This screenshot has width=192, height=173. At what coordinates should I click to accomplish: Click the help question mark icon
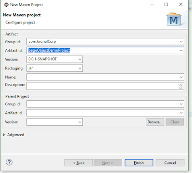(x=9, y=162)
